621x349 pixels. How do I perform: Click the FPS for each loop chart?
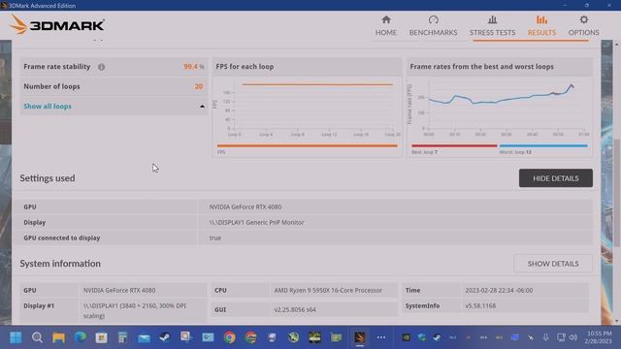pos(307,108)
